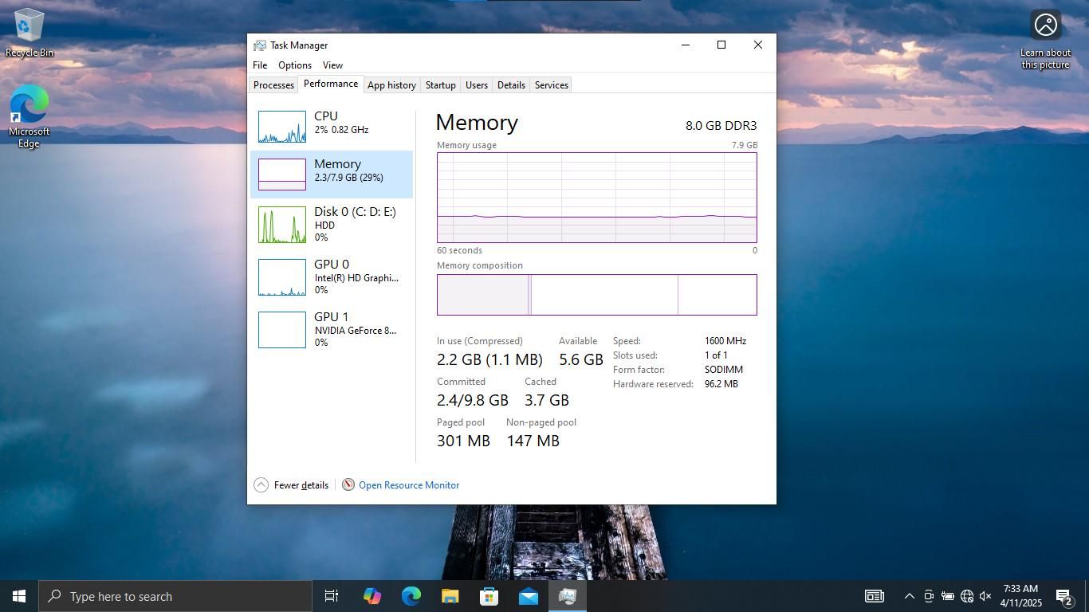
Task: Click the Type here to search box
Action: 175,596
